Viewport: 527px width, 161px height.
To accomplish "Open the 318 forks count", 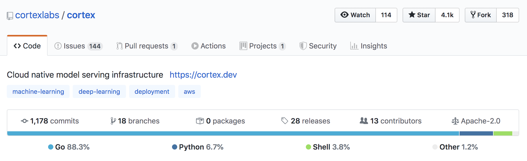I will [x=508, y=15].
